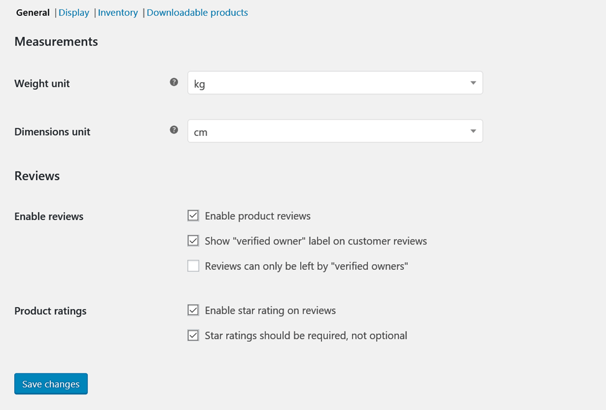Select the General tab

[x=33, y=13]
